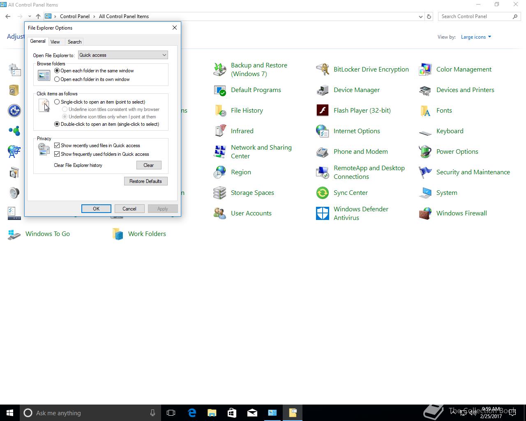Open the Windows Firewall icon
The width and height of the screenshot is (526, 421).
tap(425, 213)
